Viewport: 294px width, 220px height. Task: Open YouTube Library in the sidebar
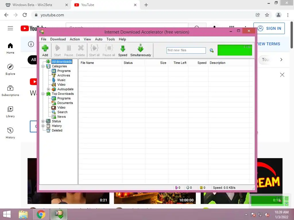(10, 112)
